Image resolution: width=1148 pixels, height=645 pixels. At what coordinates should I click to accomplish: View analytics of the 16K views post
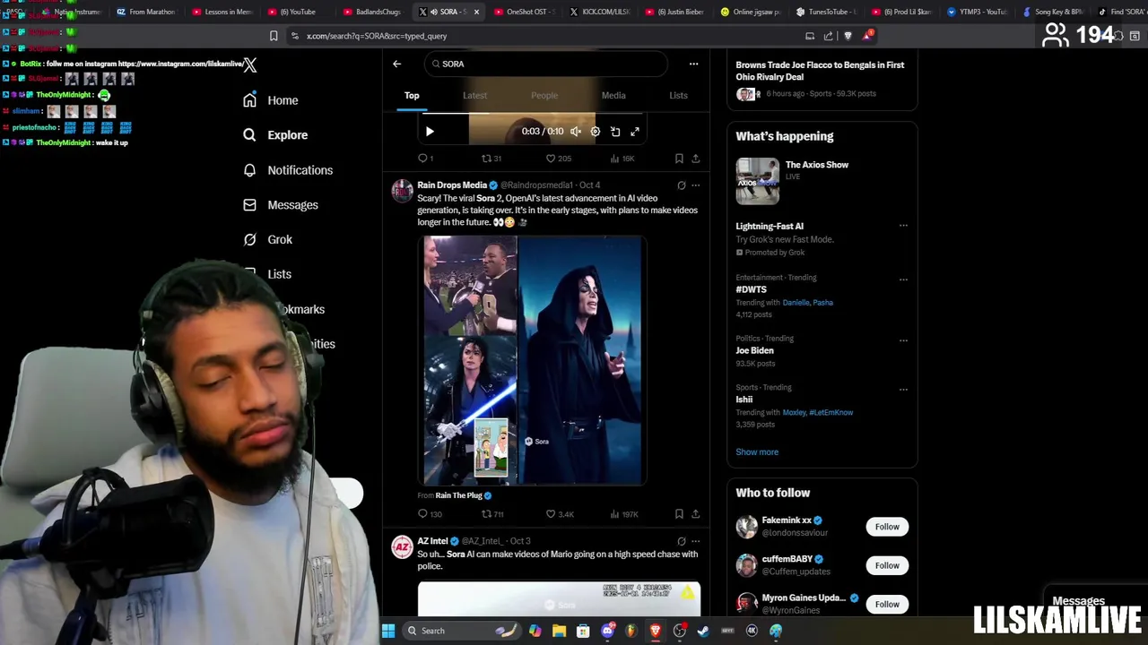click(x=622, y=159)
